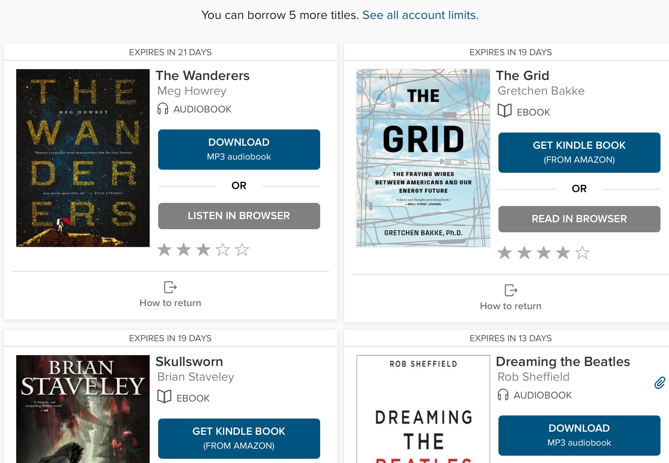Viewport: 669px width, 463px height.
Task: Click the headphones icon for Dreaming the Beatles
Action: click(x=503, y=395)
